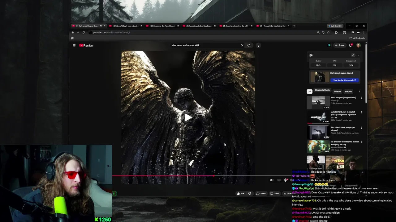
Task: Open the Chrome three-dot menu
Action: [364, 32]
